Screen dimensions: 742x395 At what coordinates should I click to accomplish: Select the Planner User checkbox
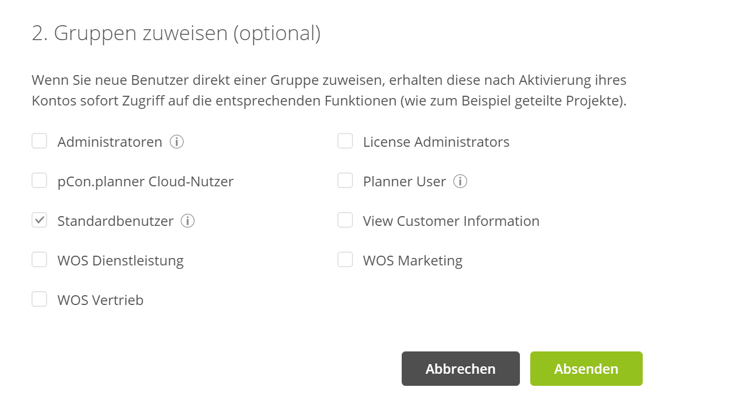point(345,181)
